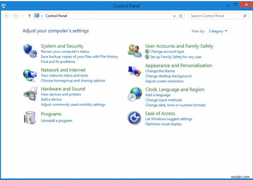Click Control Panel text in the address bar
The image size is (253, 180).
[x=56, y=16]
